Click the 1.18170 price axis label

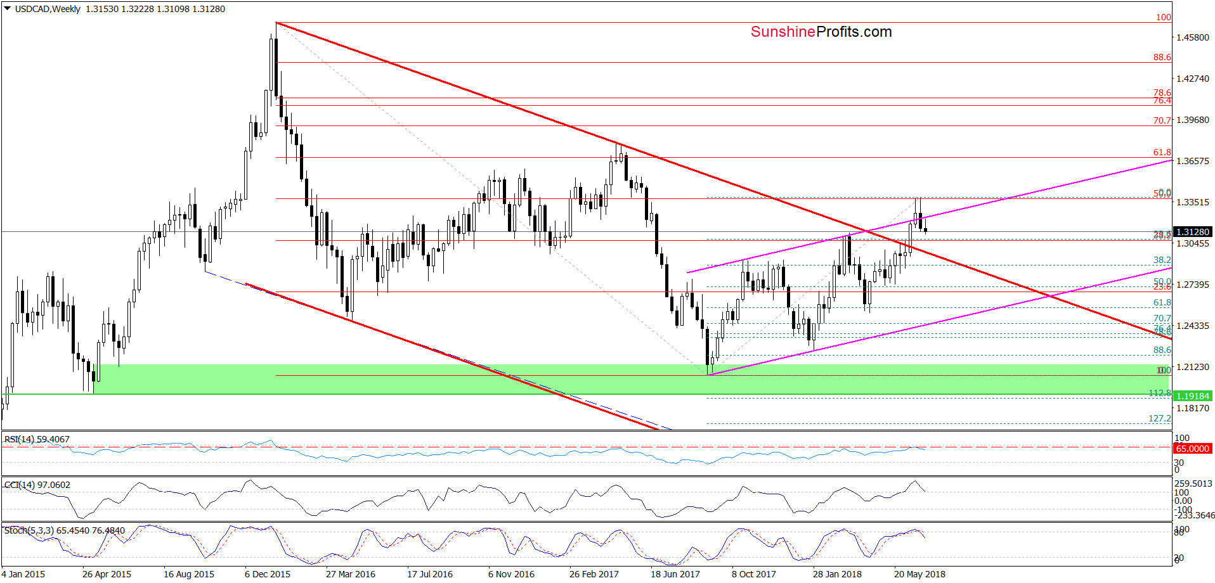[x=1193, y=408]
